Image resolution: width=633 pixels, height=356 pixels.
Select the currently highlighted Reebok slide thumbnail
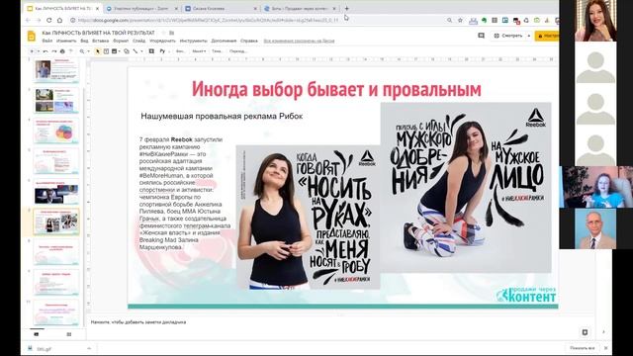tap(56, 222)
